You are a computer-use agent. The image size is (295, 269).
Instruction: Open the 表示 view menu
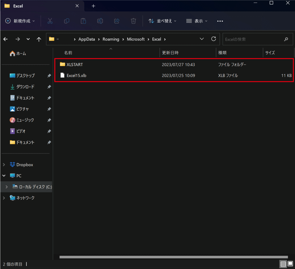[x=197, y=21]
